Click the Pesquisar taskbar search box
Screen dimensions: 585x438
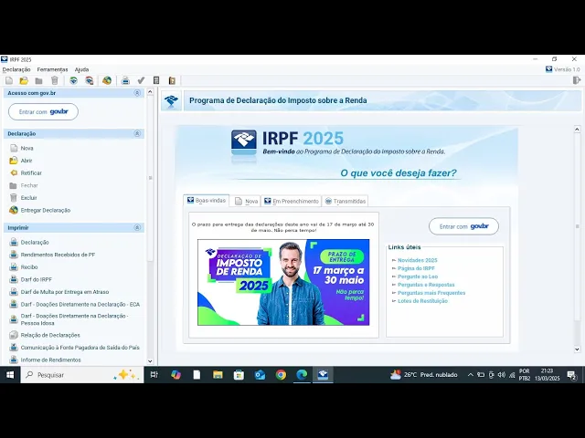tap(82, 375)
